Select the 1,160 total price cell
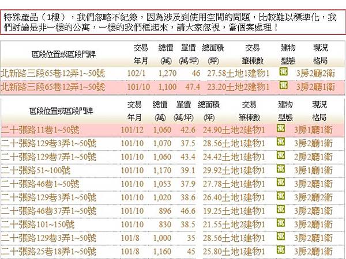 point(162,252)
